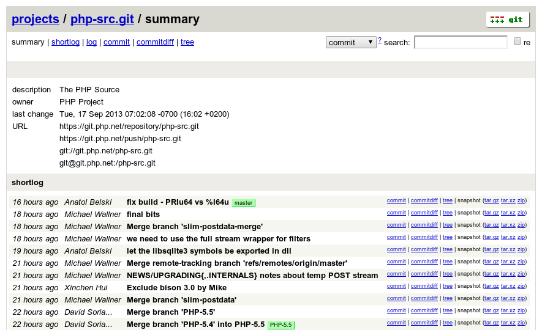Open "Merge branch 'PHP-5.4' into PHP-5.5" commit title
The width and height of the screenshot is (542, 330).
pyautogui.click(x=195, y=324)
